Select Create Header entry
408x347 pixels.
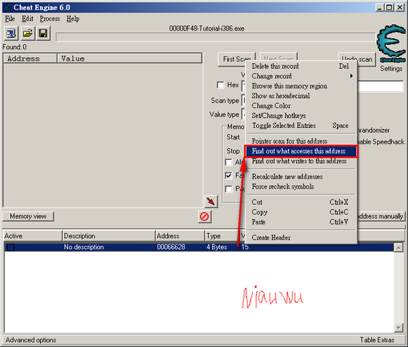[x=301, y=237]
